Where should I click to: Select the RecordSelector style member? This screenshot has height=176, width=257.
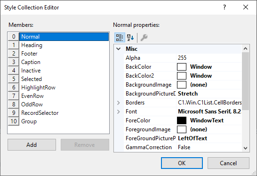(64, 113)
